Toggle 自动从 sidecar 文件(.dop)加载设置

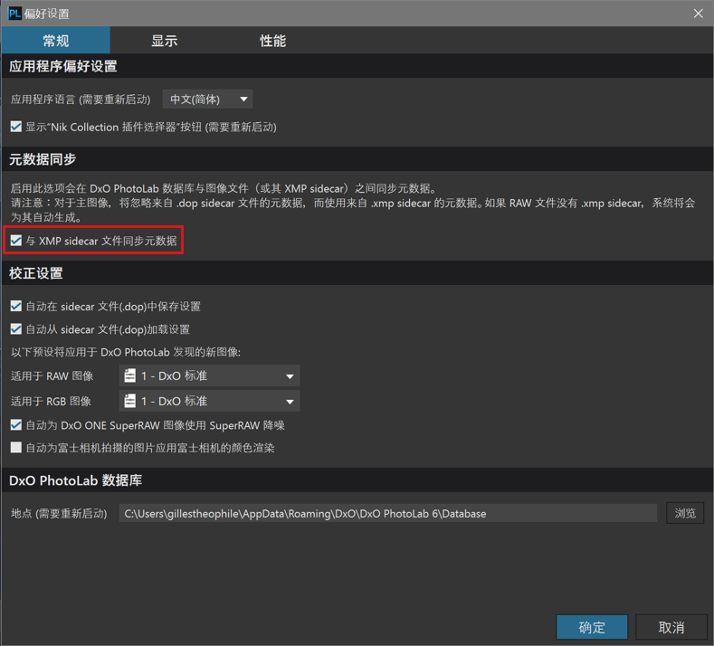tap(16, 328)
